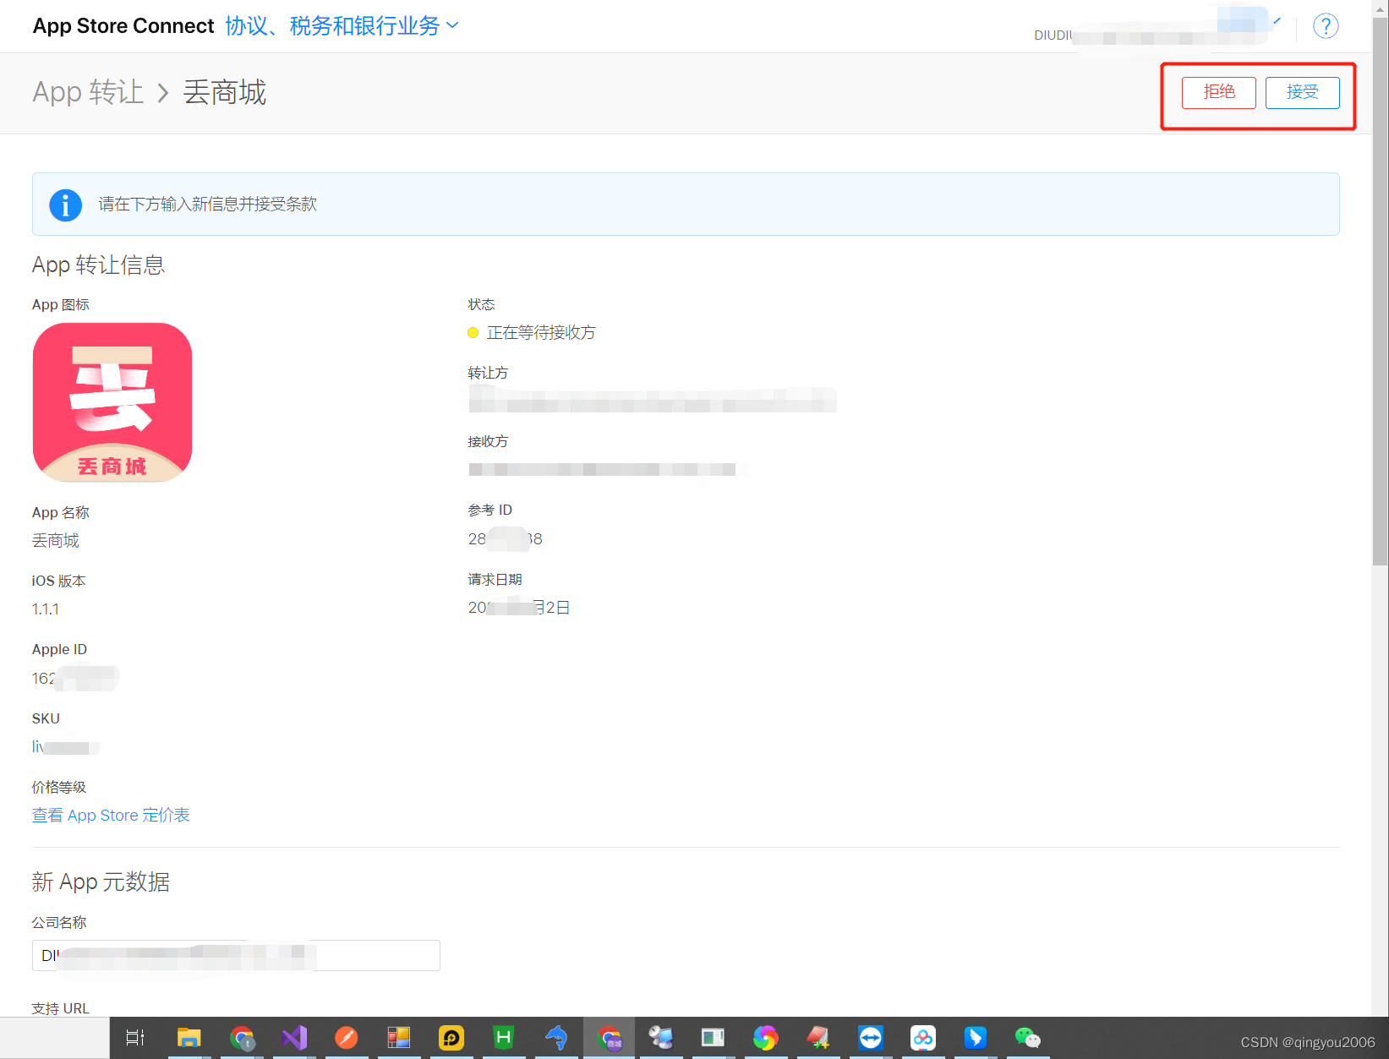
Task: Click the 丢商城 page title in the breadcrumb
Action: 225,92
